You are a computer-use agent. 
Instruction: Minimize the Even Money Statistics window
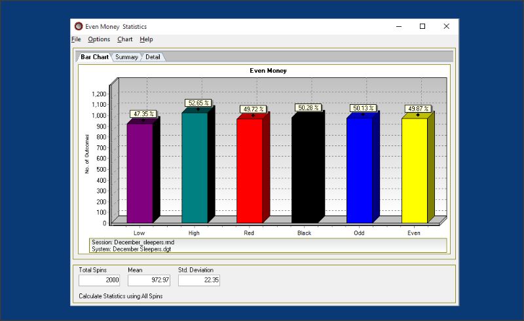point(399,26)
